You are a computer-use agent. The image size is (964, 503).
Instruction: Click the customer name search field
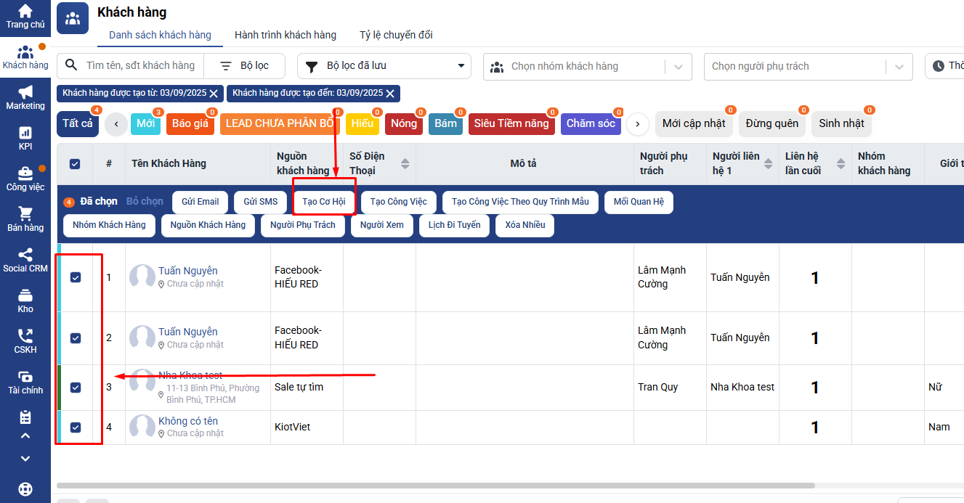[140, 65]
